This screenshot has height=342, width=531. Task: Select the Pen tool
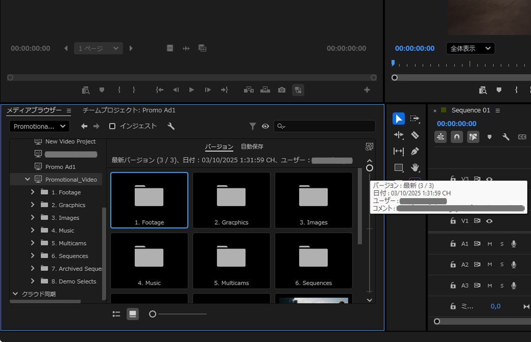pyautogui.click(x=415, y=151)
